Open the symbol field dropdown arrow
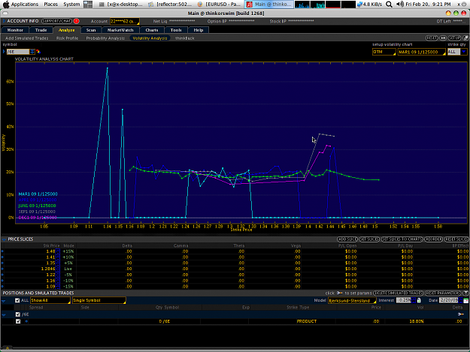This screenshot has height=352, width=470. click(32, 52)
